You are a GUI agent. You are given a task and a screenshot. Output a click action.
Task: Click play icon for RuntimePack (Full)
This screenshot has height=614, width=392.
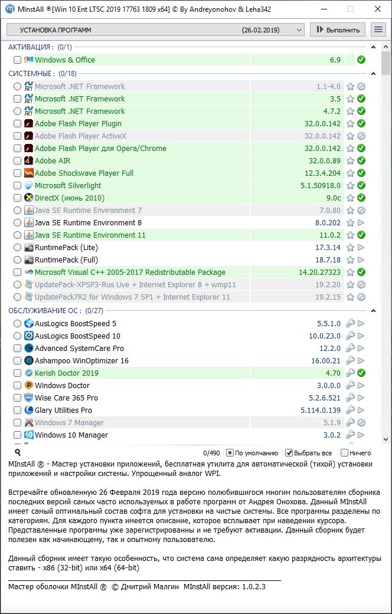click(361, 260)
